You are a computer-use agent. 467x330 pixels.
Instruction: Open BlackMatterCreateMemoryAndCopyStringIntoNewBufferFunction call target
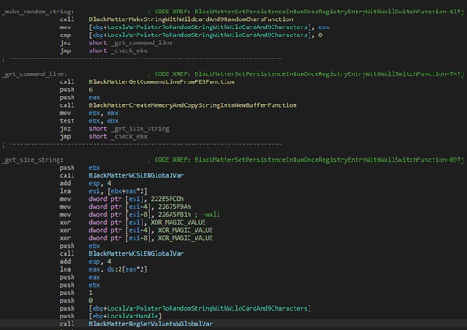pyautogui.click(x=193, y=105)
